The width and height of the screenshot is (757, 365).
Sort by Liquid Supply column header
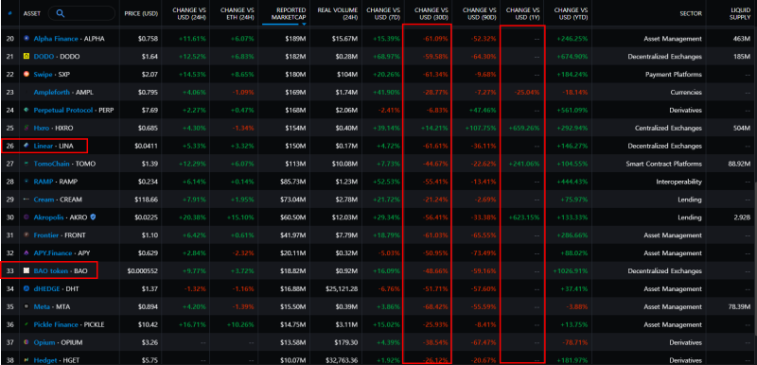point(740,13)
